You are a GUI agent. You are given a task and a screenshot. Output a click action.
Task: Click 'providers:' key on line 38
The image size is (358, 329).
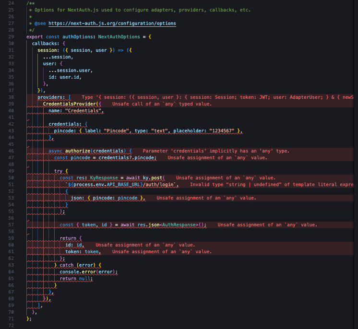tap(51, 97)
